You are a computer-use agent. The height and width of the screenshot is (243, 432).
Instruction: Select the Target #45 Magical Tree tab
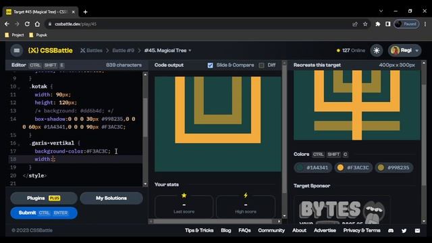[40, 12]
